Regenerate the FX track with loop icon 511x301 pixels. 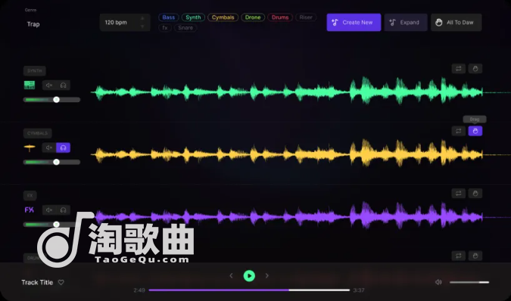coord(459,194)
